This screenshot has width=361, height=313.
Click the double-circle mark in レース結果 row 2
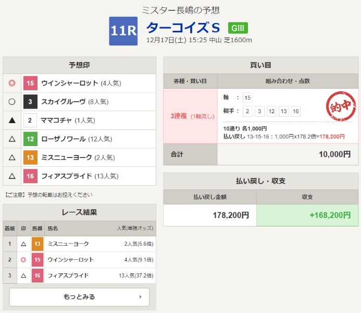point(23,260)
